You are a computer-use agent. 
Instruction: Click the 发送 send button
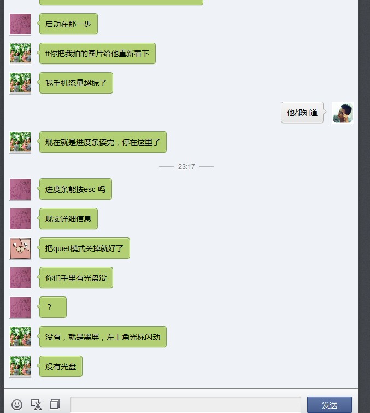pos(329,405)
